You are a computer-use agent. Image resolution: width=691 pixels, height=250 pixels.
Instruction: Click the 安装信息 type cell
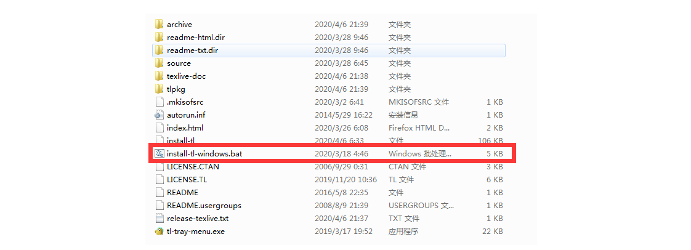[403, 115]
